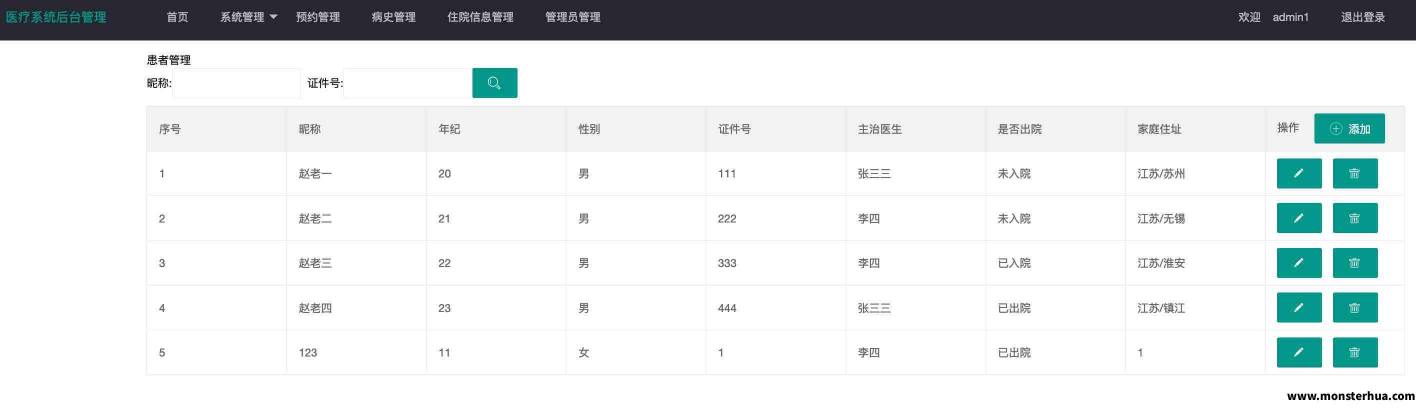Focus the 证件号 search input field
1416x411 pixels.
(x=407, y=83)
